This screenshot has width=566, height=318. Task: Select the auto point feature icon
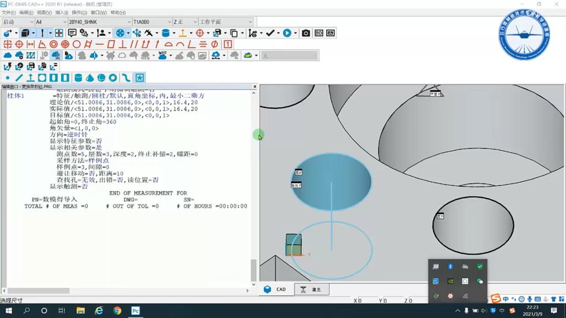click(8, 77)
